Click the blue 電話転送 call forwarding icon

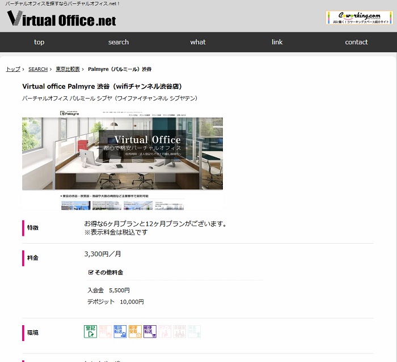[120, 332]
